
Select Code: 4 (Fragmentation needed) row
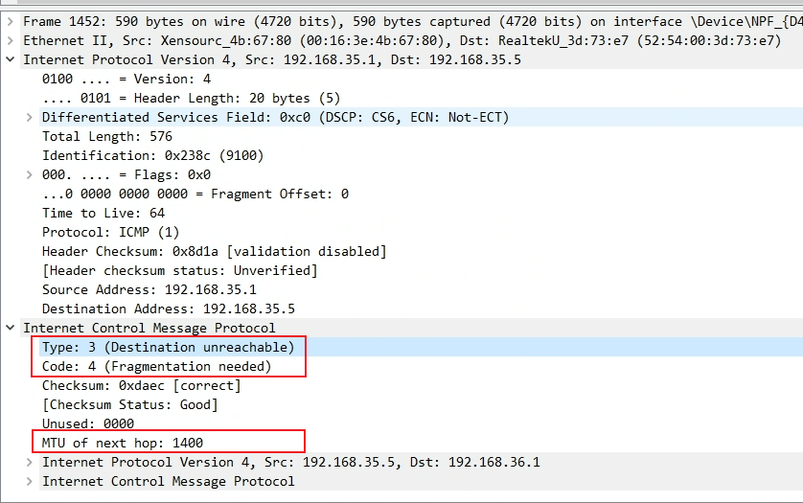point(157,366)
